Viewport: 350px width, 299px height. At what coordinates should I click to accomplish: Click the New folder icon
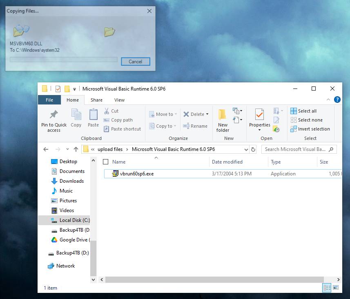click(x=223, y=114)
